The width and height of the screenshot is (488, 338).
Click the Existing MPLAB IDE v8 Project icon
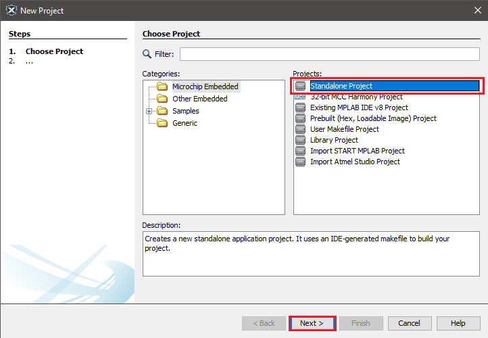[x=300, y=107]
